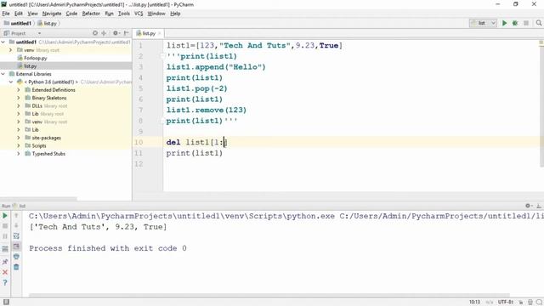The width and height of the screenshot is (544, 306).
Task: Clear all Run console output trash icon
Action: point(16,267)
